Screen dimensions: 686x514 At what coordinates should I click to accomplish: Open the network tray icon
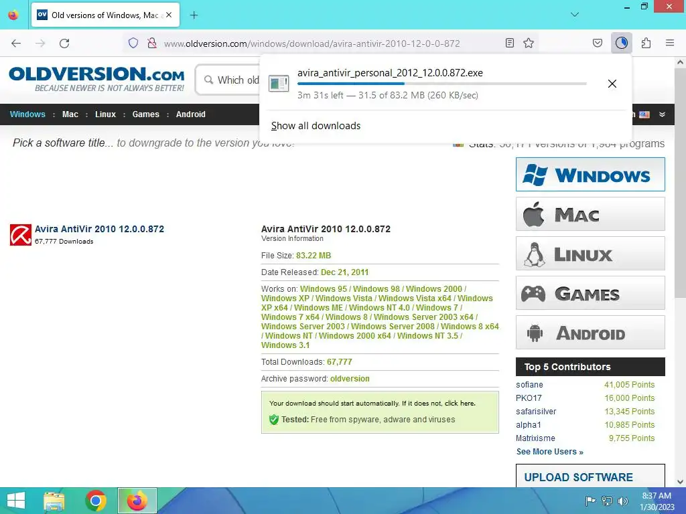point(607,501)
